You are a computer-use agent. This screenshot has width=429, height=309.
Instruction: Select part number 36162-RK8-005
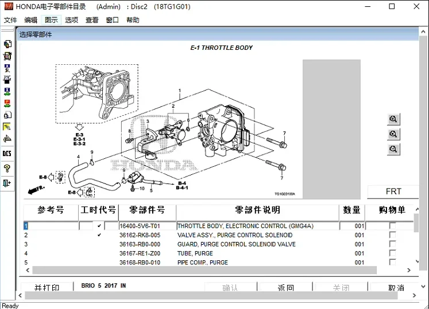click(x=140, y=235)
